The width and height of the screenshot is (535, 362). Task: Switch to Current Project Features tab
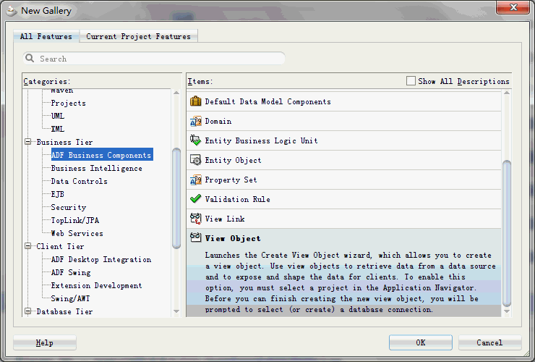(x=138, y=36)
